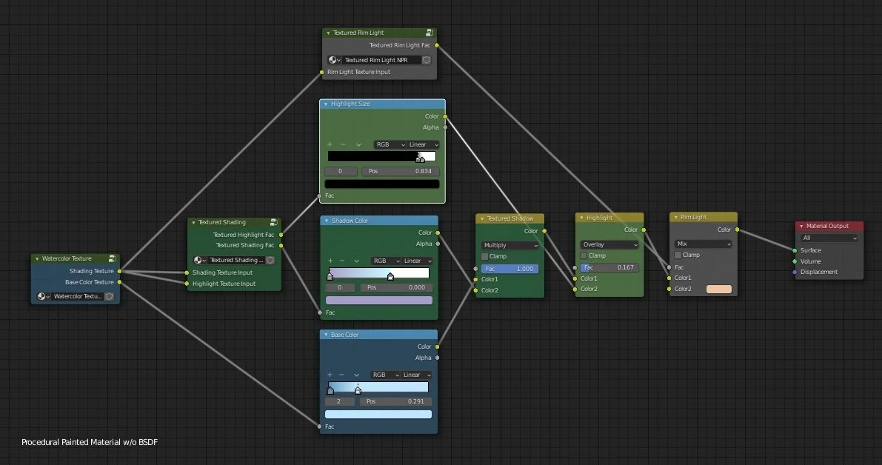882x465 pixels.
Task: Enable Clamp on the Highlight node
Action: pyautogui.click(x=582, y=255)
